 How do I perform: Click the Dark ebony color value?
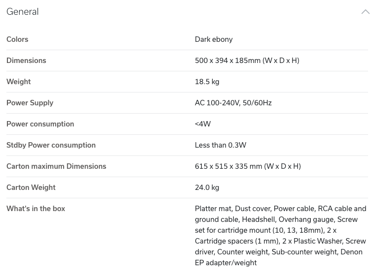click(x=214, y=39)
